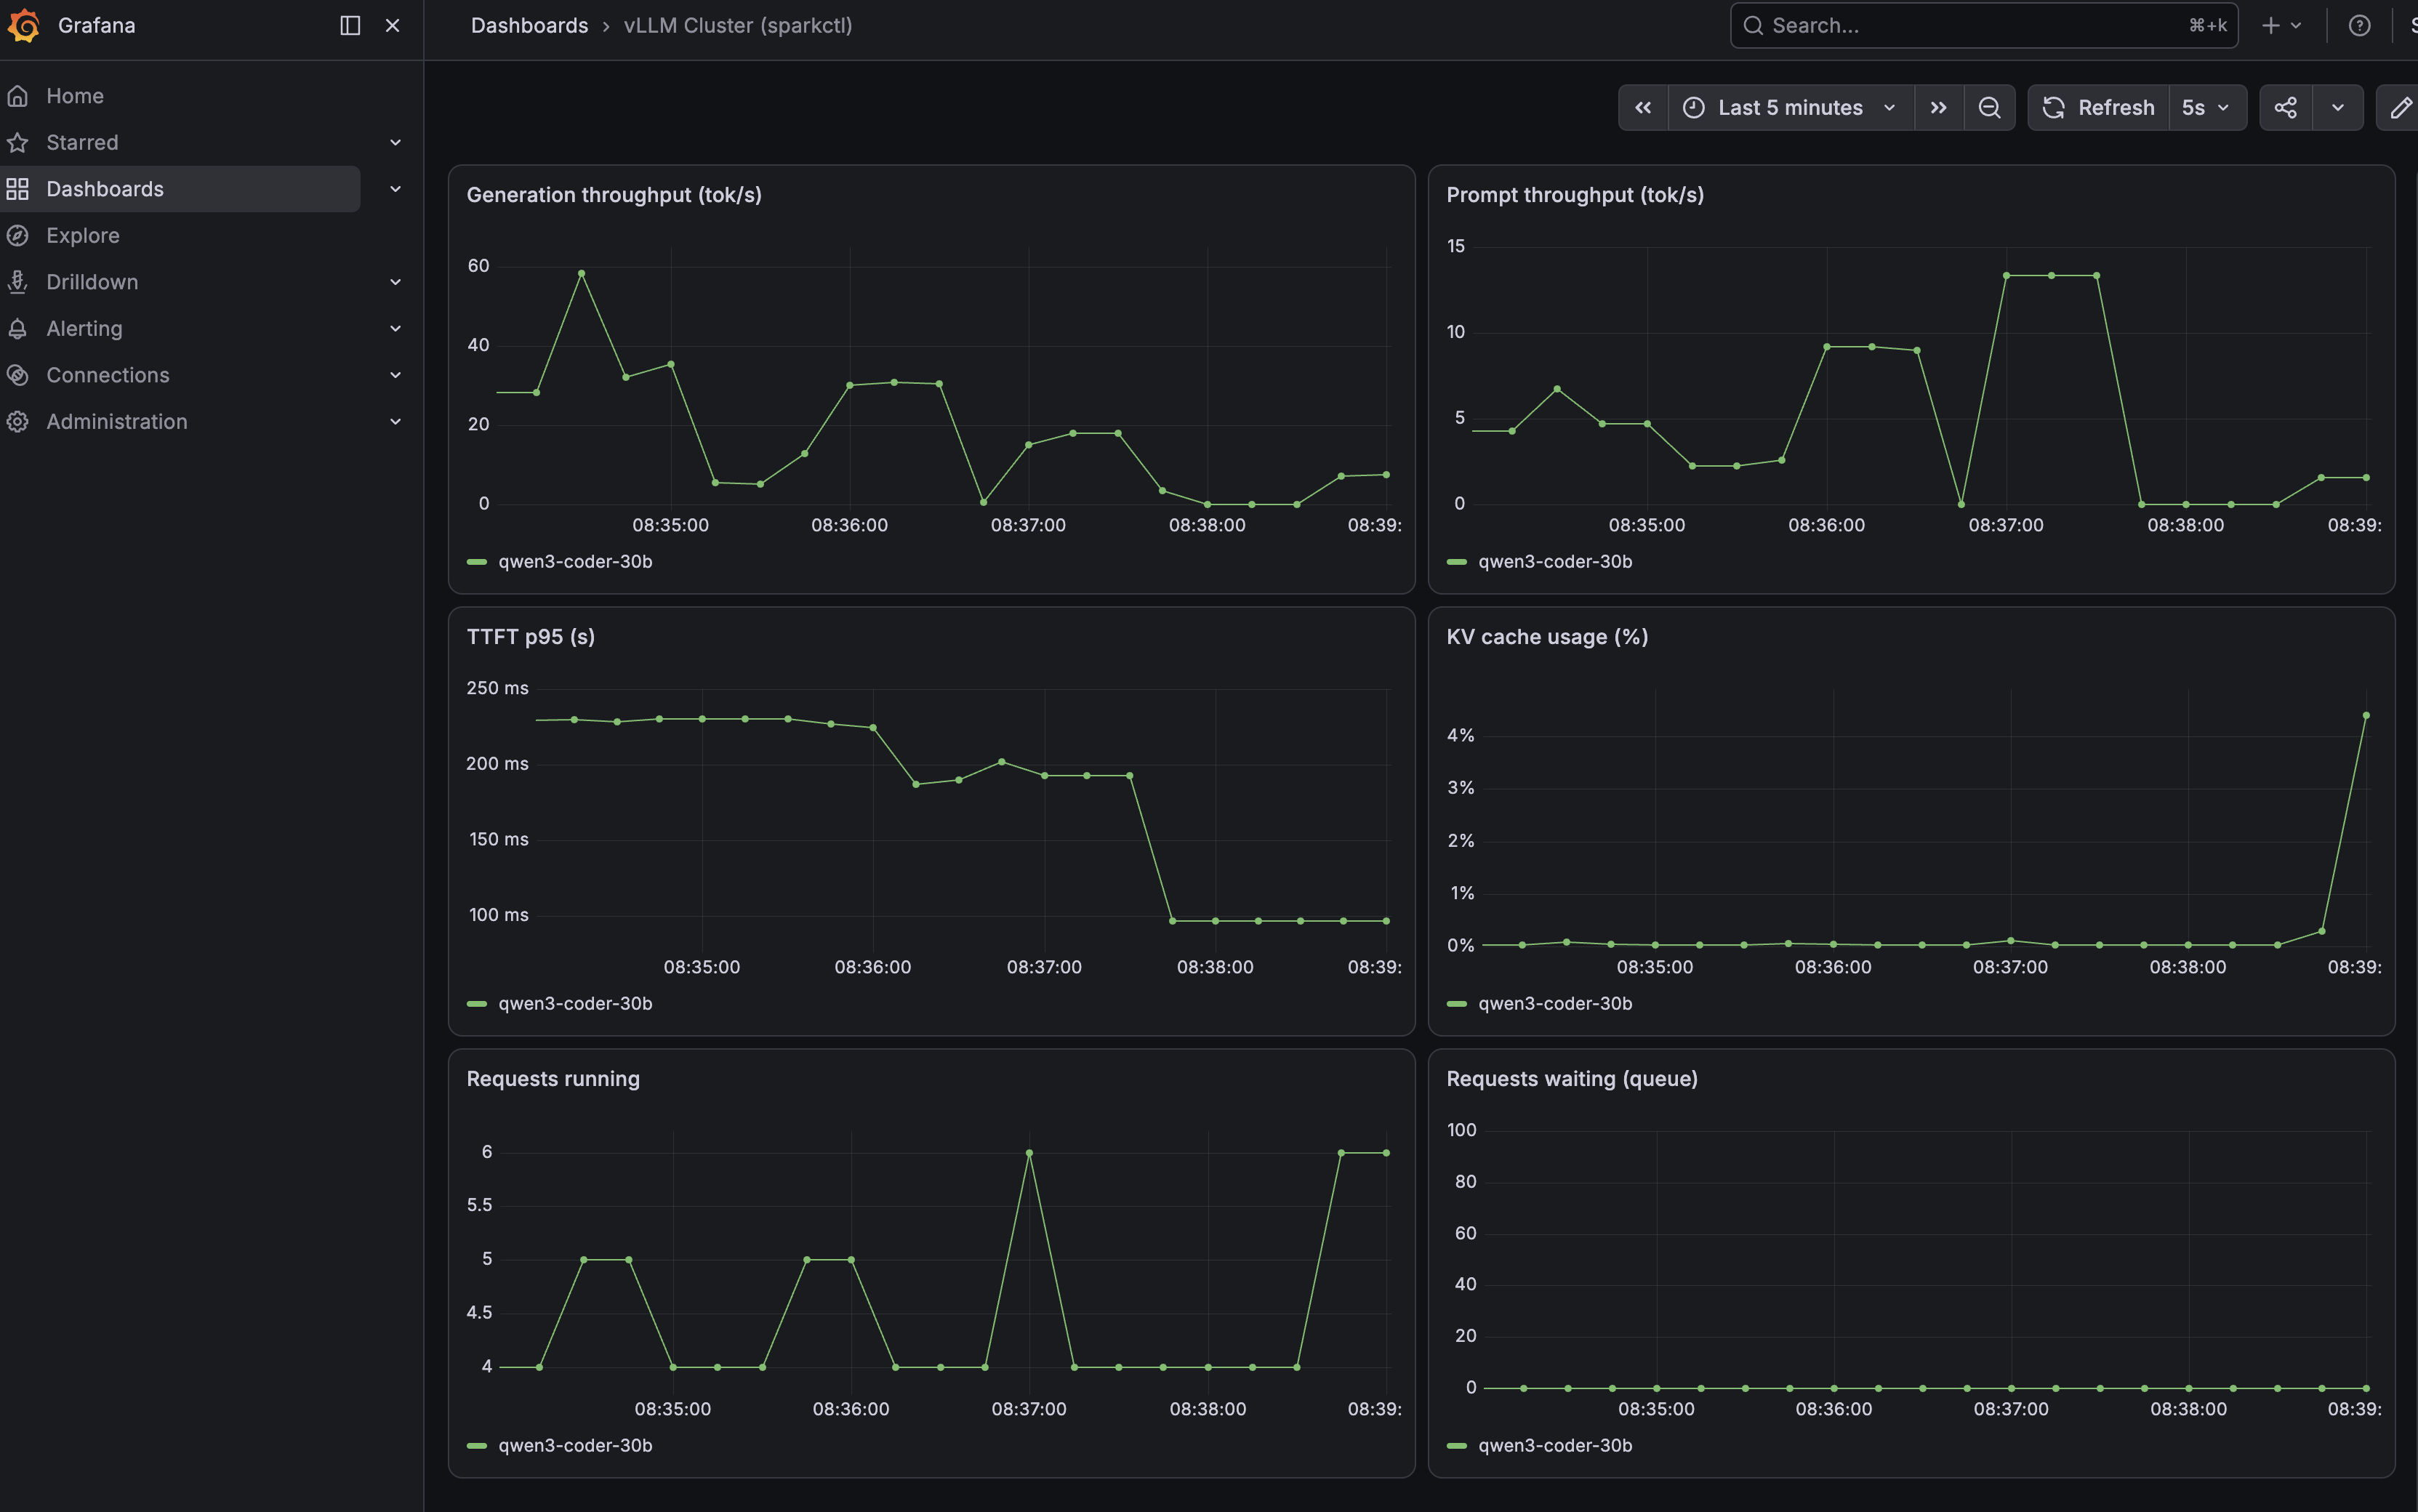Click the peak data point in Generation throughput
The image size is (2418, 1512).
coord(581,273)
